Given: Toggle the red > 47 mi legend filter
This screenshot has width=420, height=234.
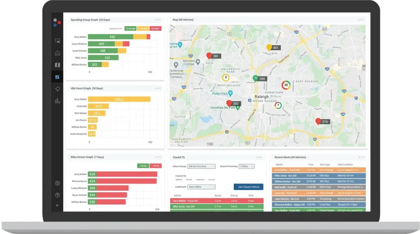Looking at the screenshot, I should 155,166.
